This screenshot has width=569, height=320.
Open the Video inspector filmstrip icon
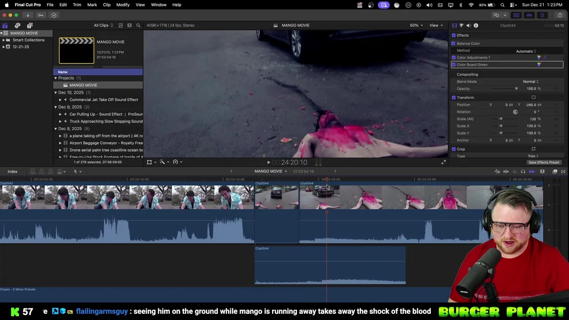click(x=454, y=25)
